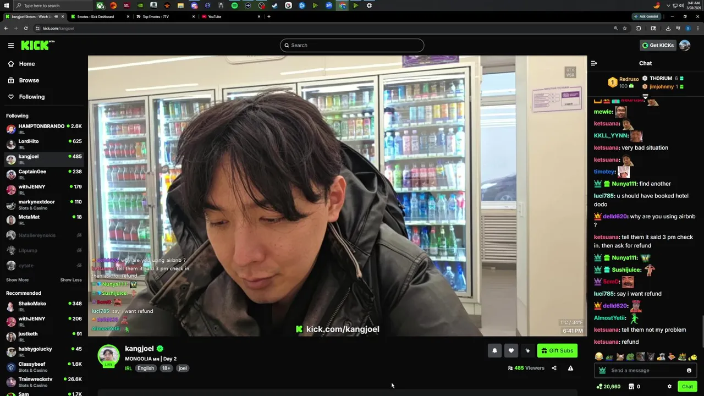Click the Chrome address bar URL
The image size is (704, 396).
tap(58, 28)
